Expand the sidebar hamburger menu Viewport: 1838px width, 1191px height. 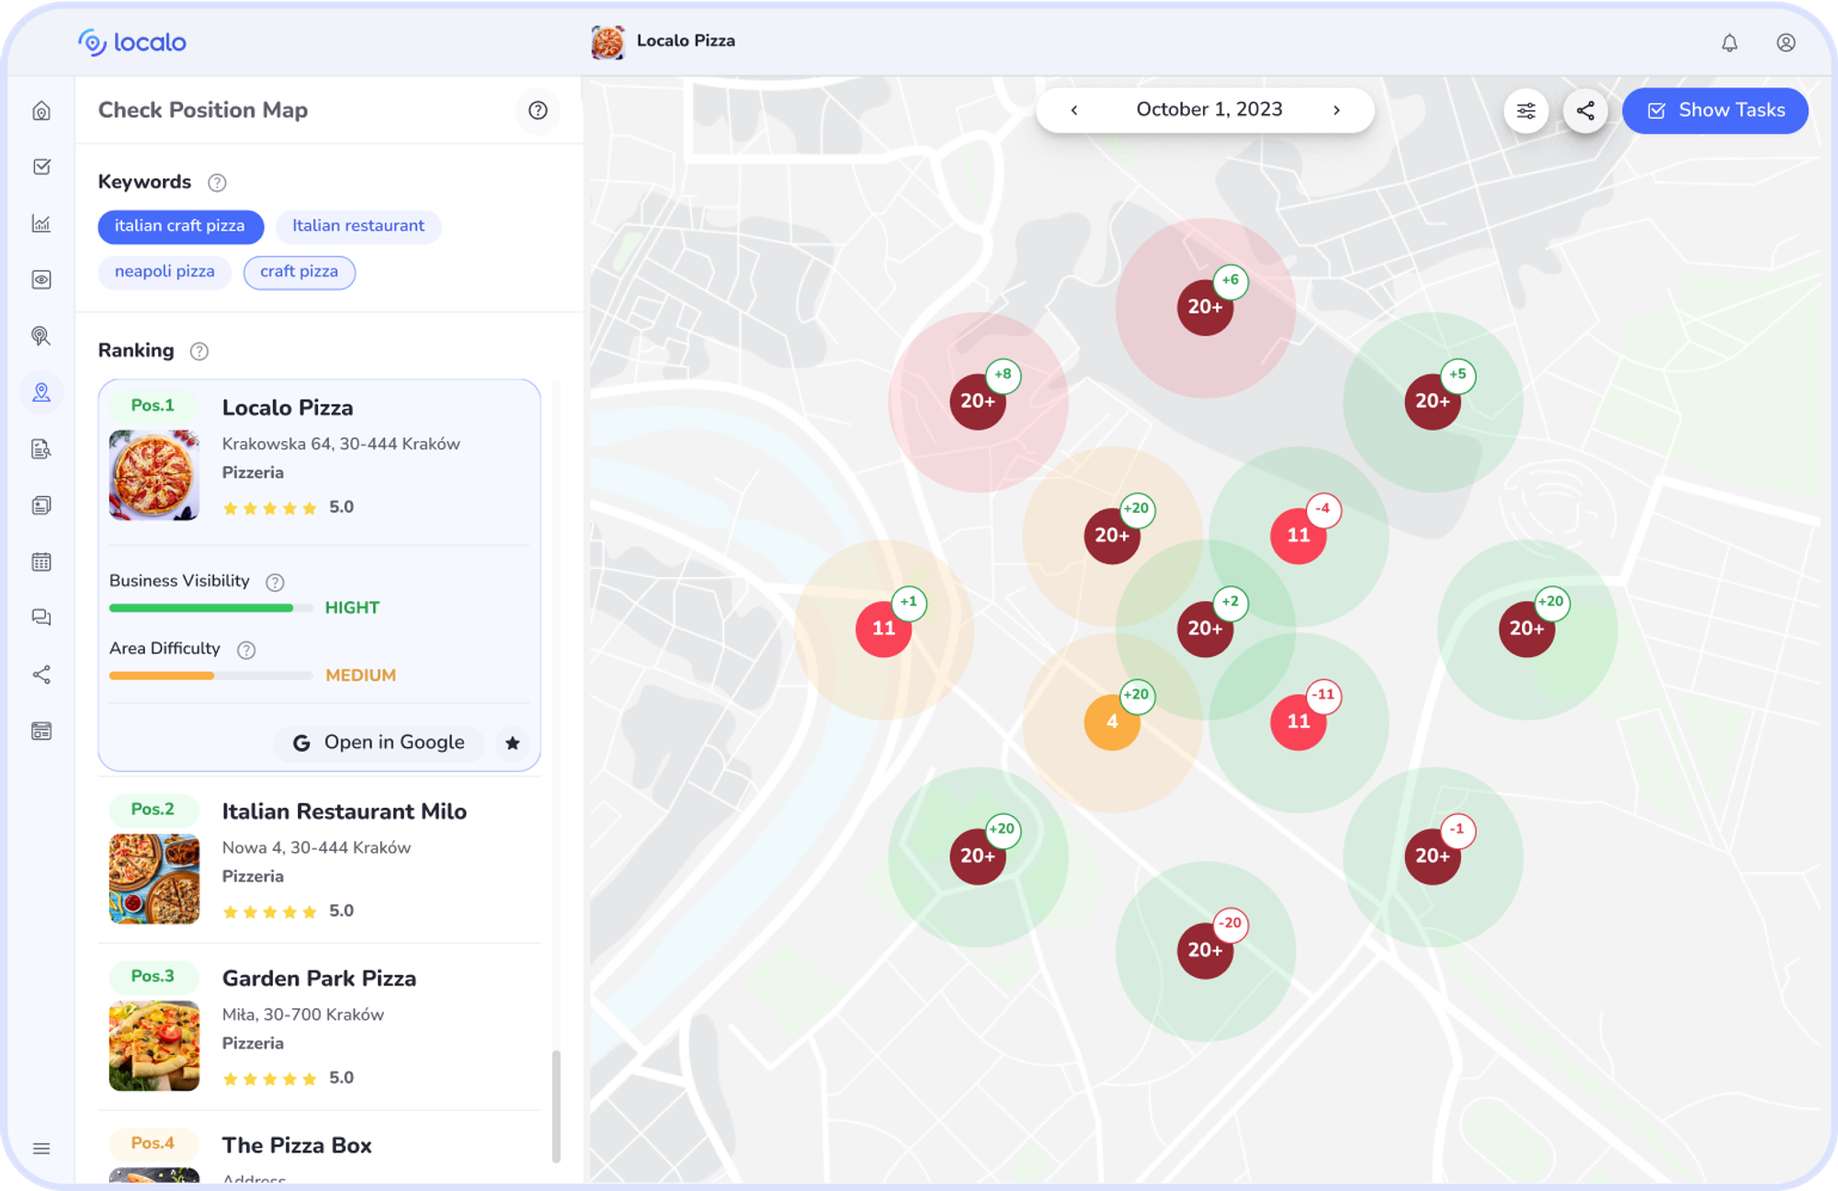41,1148
